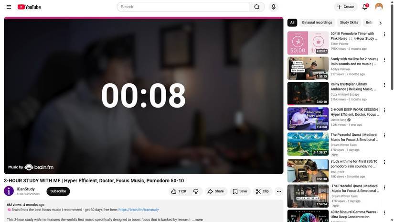Open the options menu for 50/10 Pomodoro Timer
This screenshot has height=222, width=394.
(384, 34)
